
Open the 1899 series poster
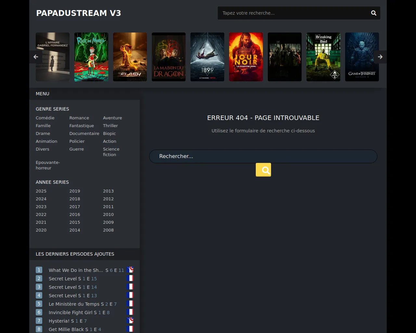tap(207, 57)
